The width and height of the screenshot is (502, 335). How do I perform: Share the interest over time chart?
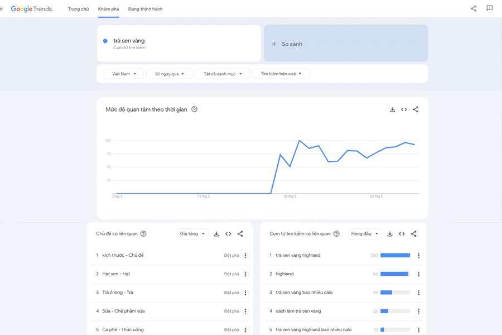(416, 109)
